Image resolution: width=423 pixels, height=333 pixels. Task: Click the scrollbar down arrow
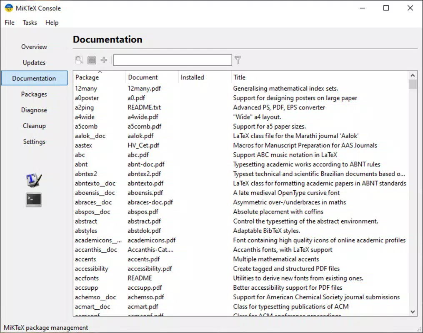pyautogui.click(x=413, y=312)
